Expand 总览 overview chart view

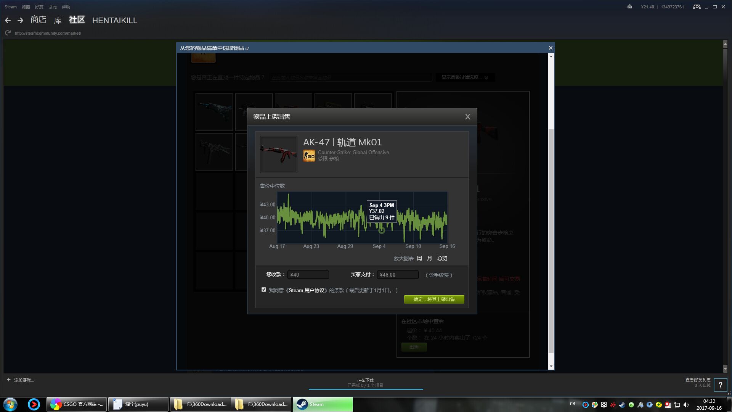point(441,258)
